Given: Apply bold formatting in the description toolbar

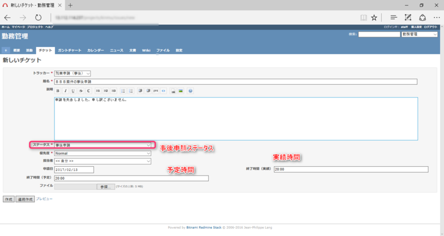Looking at the screenshot, I should (x=58, y=91).
